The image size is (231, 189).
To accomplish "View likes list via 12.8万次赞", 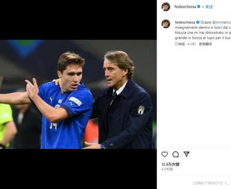I will (171, 164).
